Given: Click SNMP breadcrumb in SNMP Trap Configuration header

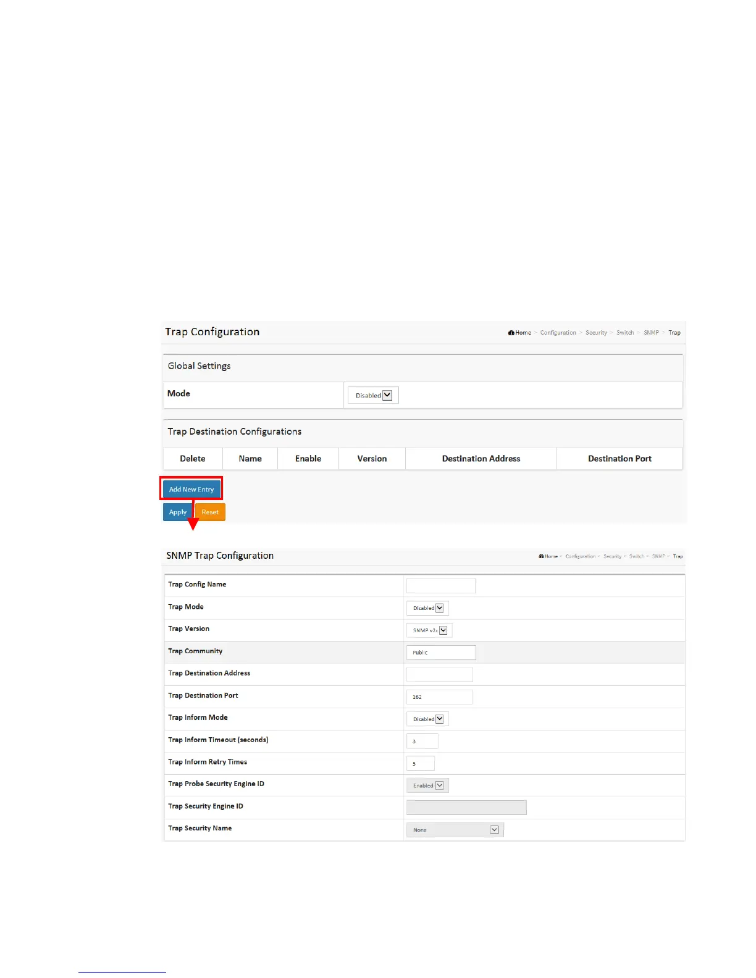Looking at the screenshot, I should (659, 556).
